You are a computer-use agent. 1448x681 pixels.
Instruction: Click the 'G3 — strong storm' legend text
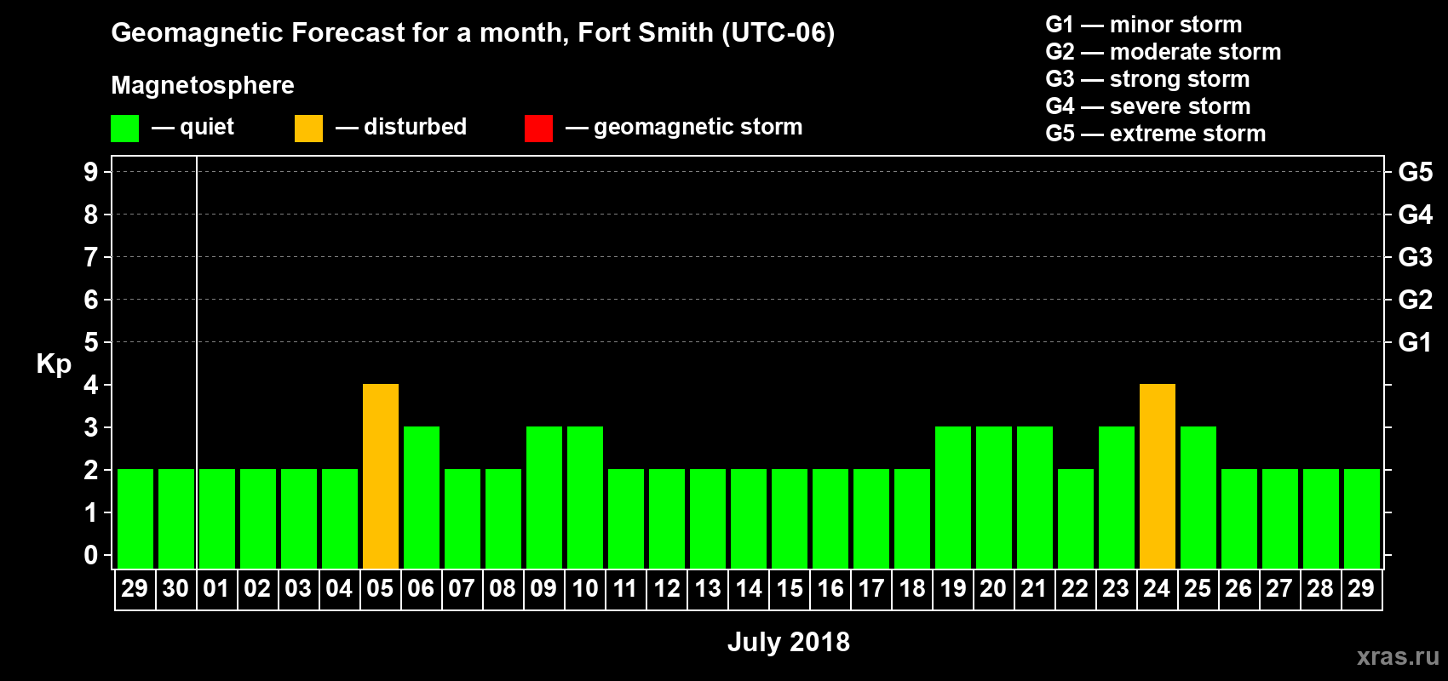[1147, 79]
